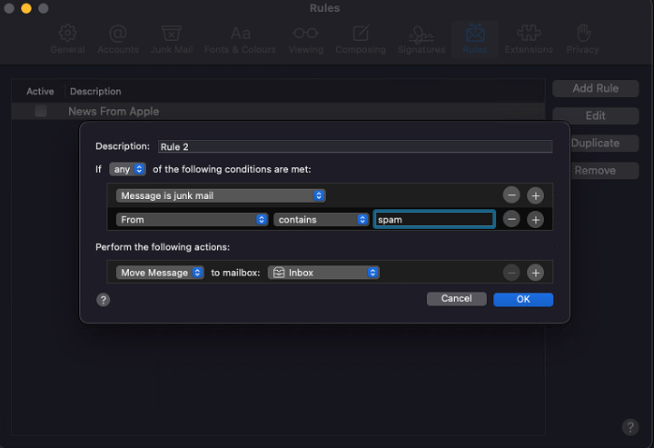Cancel the rule editing dialog
This screenshot has height=448, width=654.
pos(456,299)
